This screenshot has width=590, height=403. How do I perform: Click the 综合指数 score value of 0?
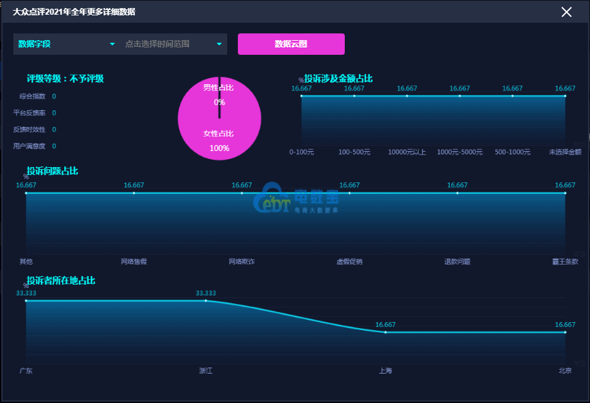pos(54,96)
